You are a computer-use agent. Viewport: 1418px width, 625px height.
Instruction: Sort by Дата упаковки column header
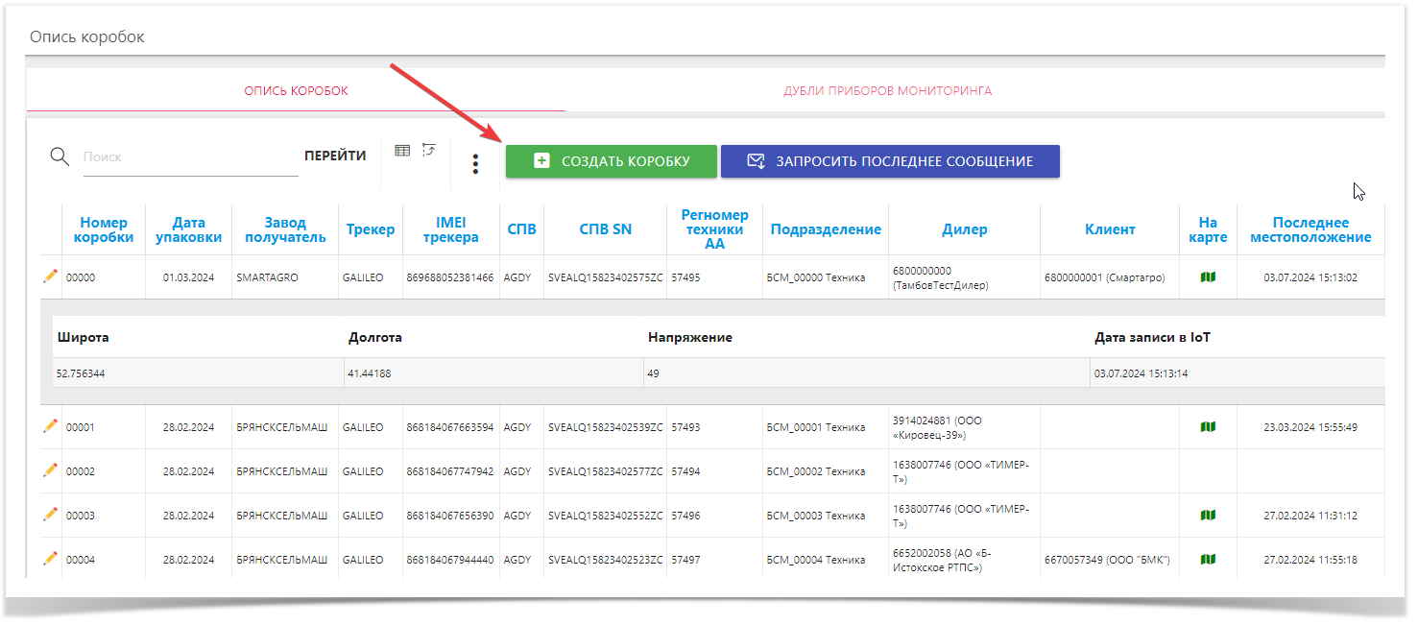coord(189,230)
